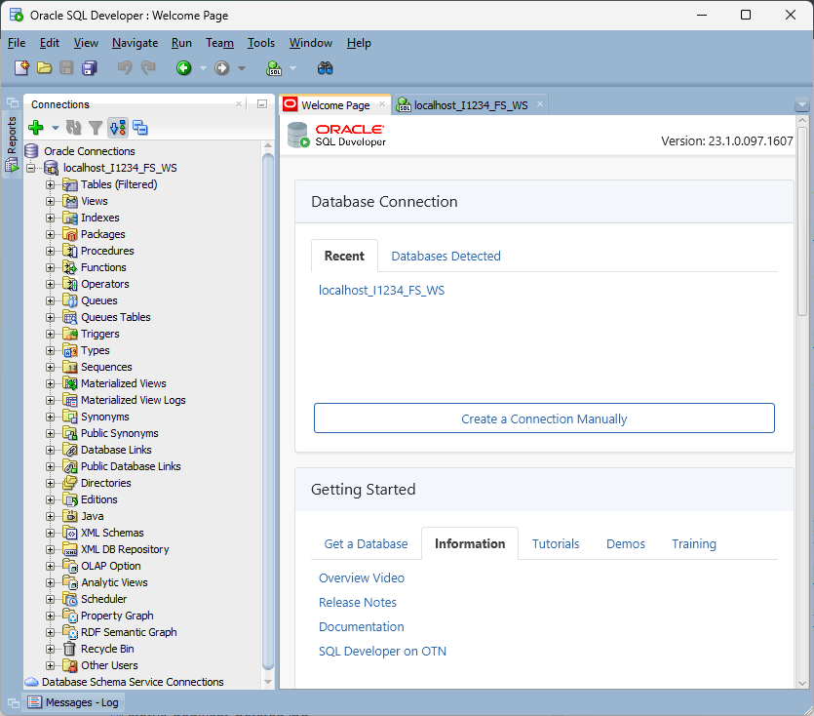Open the Tools menu
The height and width of the screenshot is (716, 814).
260,43
